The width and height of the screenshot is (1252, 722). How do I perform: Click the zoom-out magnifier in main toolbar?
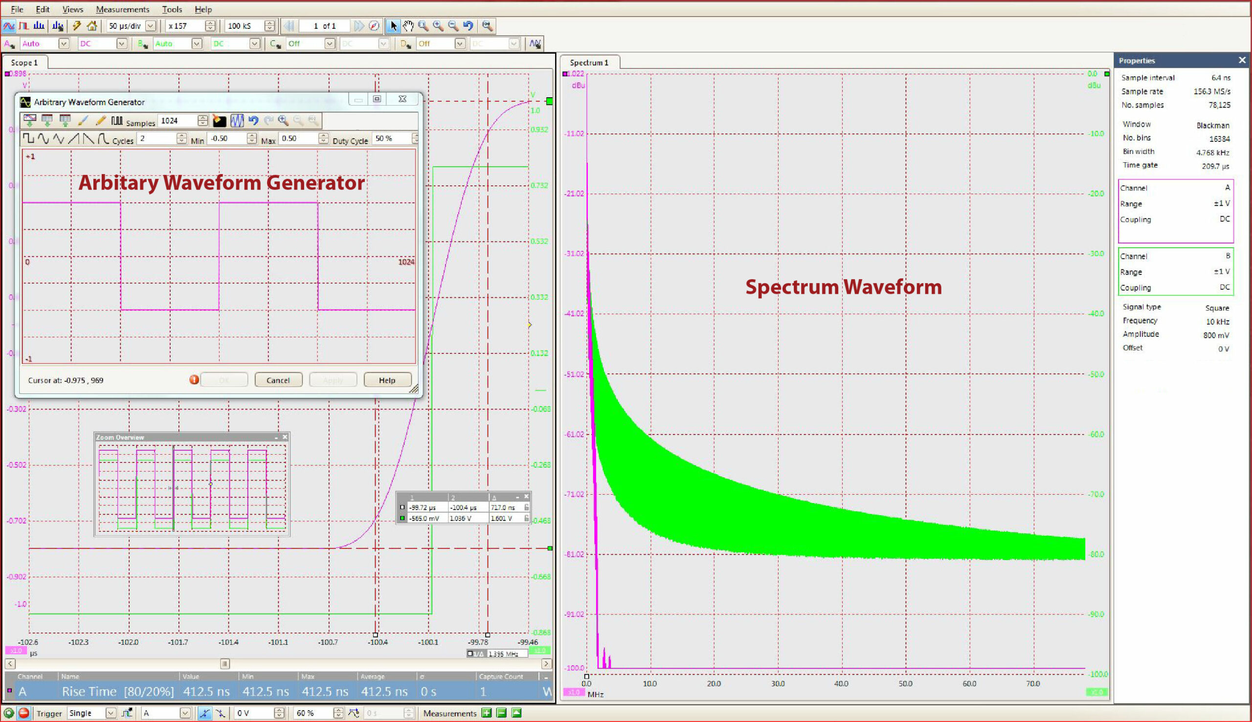tap(453, 26)
